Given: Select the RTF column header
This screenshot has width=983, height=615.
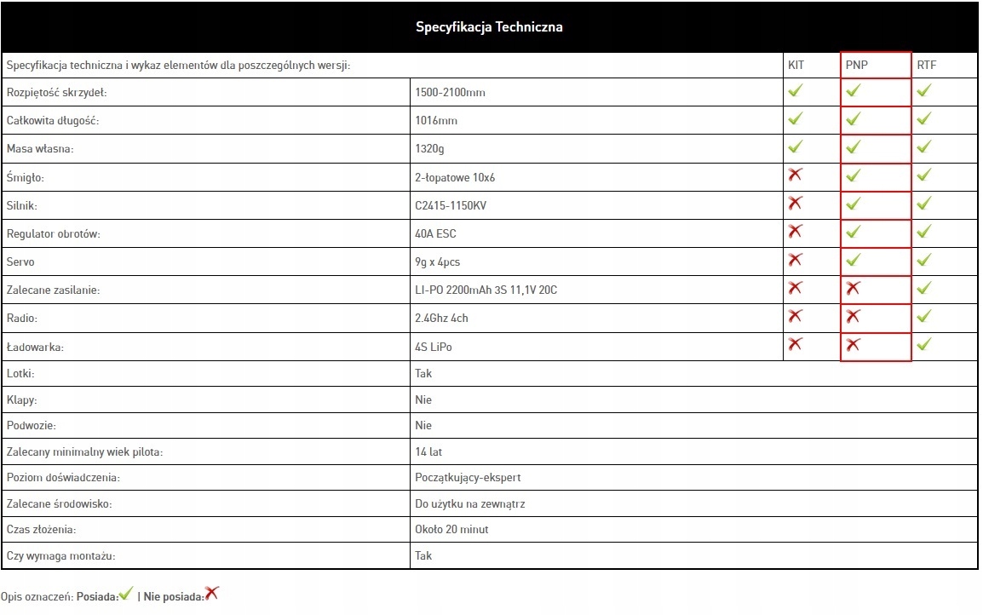Looking at the screenshot, I should click(x=926, y=66).
